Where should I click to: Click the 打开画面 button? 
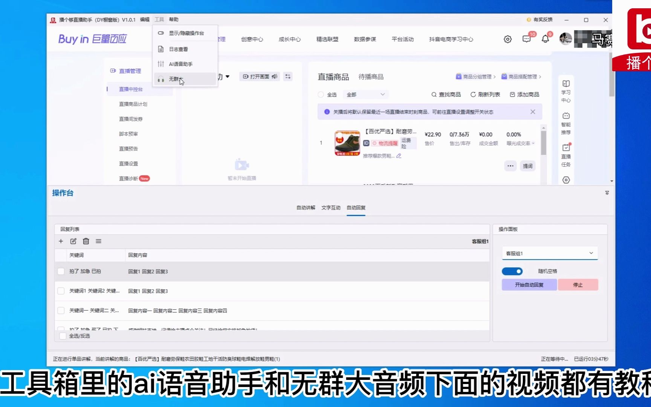(x=260, y=77)
